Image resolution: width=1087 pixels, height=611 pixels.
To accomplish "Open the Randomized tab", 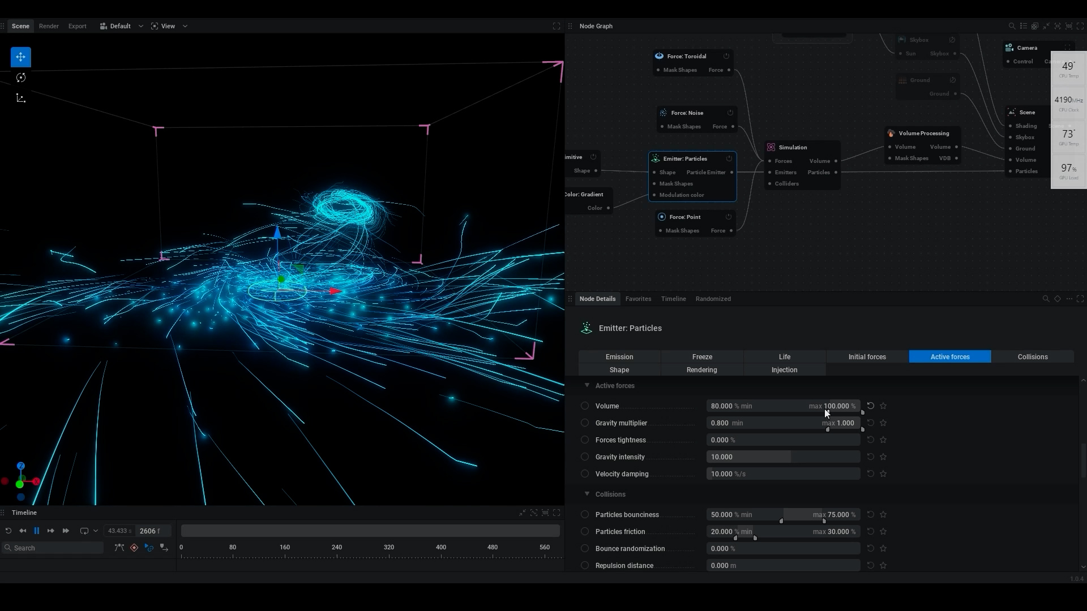I will coord(713,299).
